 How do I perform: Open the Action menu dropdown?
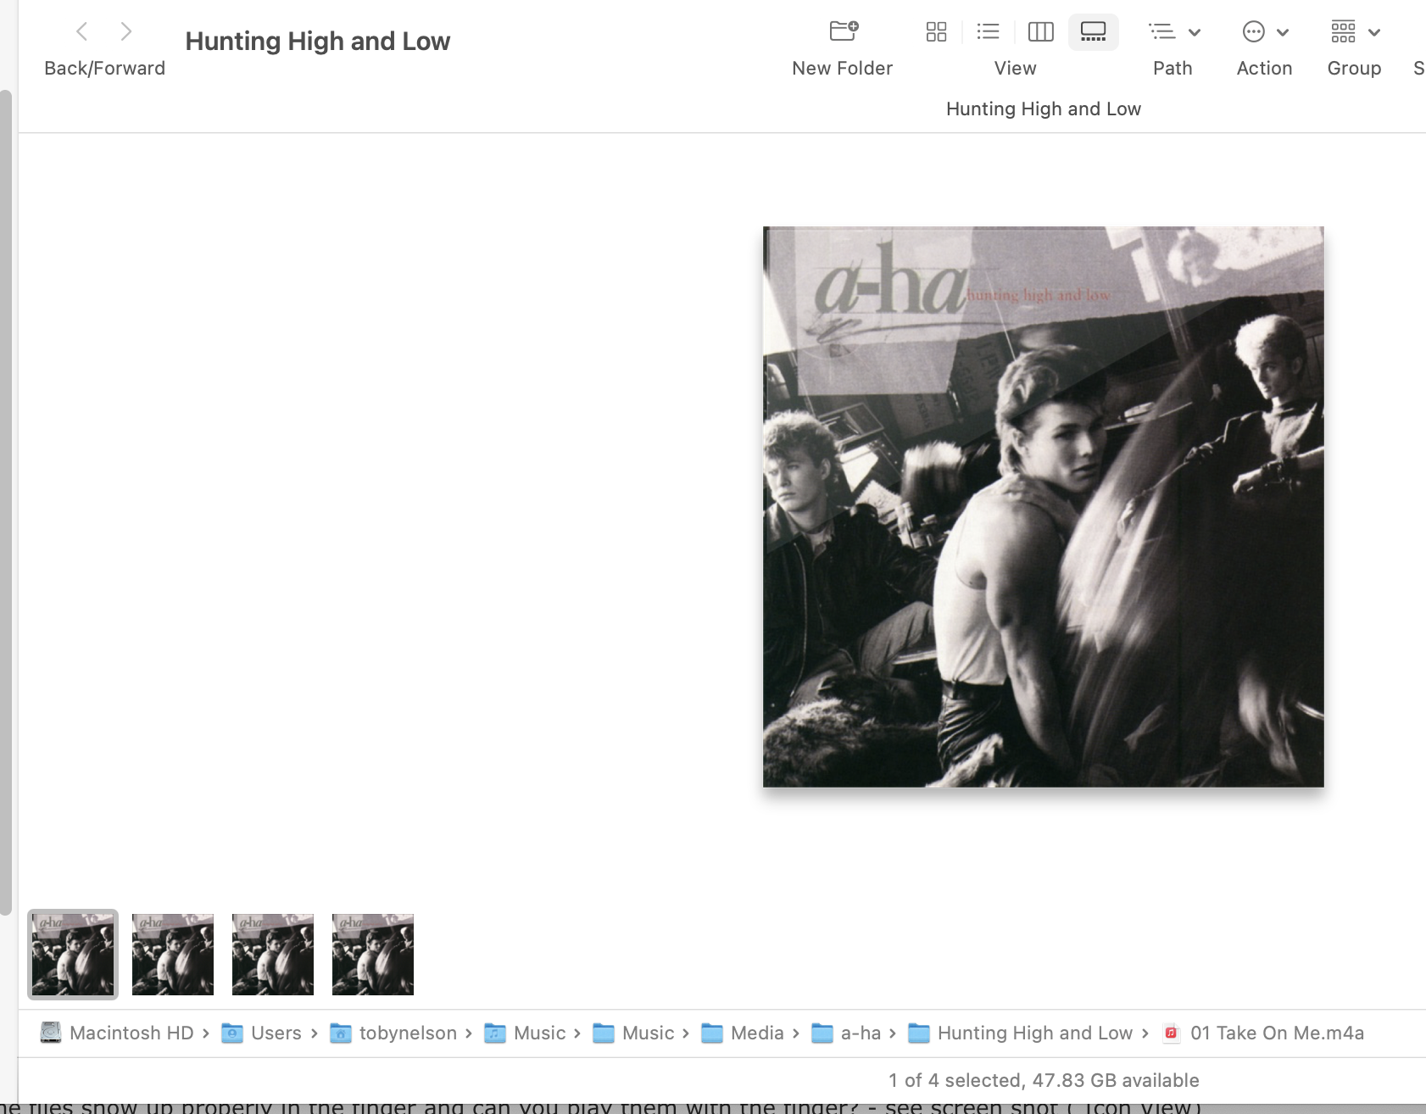coord(1265,32)
